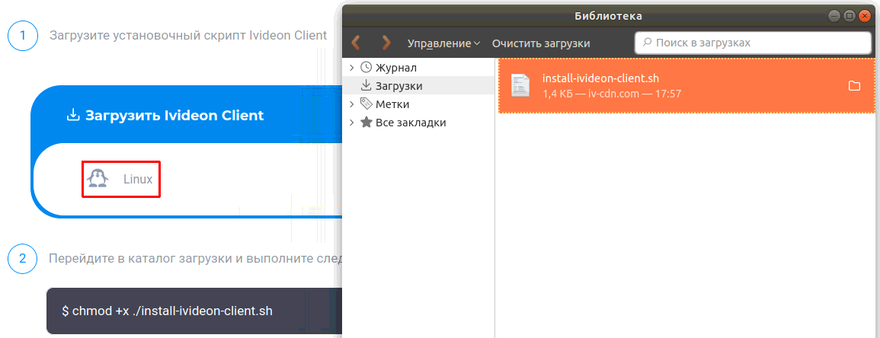The image size is (880, 338).
Task: Select Загрузки in the sidebar
Action: coord(418,86)
